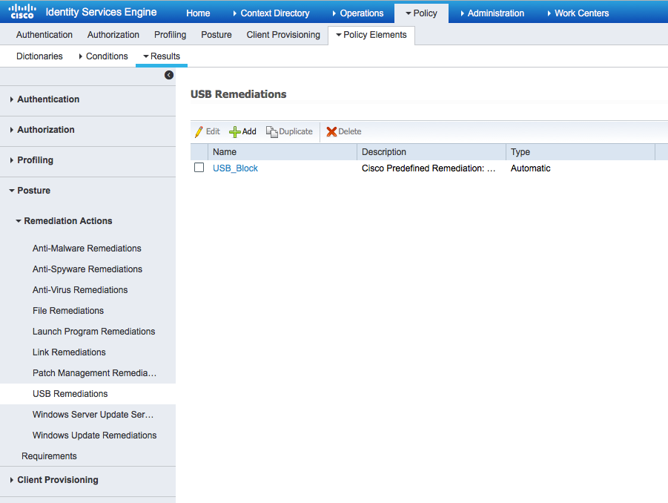
Task: Tick the USB_Block row checkbox
Action: click(x=199, y=168)
